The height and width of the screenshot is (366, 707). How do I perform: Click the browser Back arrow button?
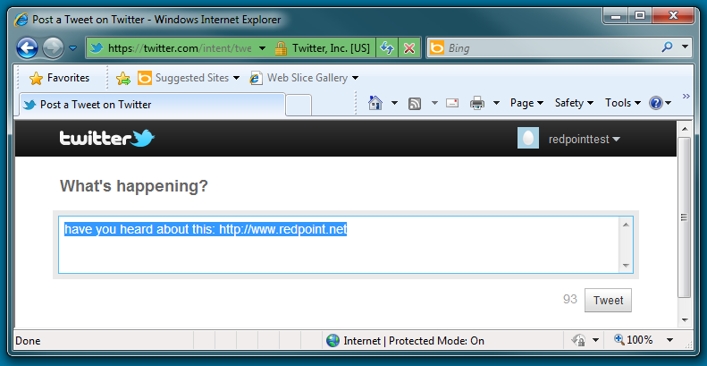27,48
